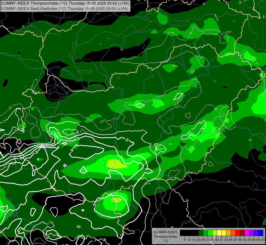
Task: Click the yellow-green 29–30 legend swatch
Action: [x=215, y=233]
